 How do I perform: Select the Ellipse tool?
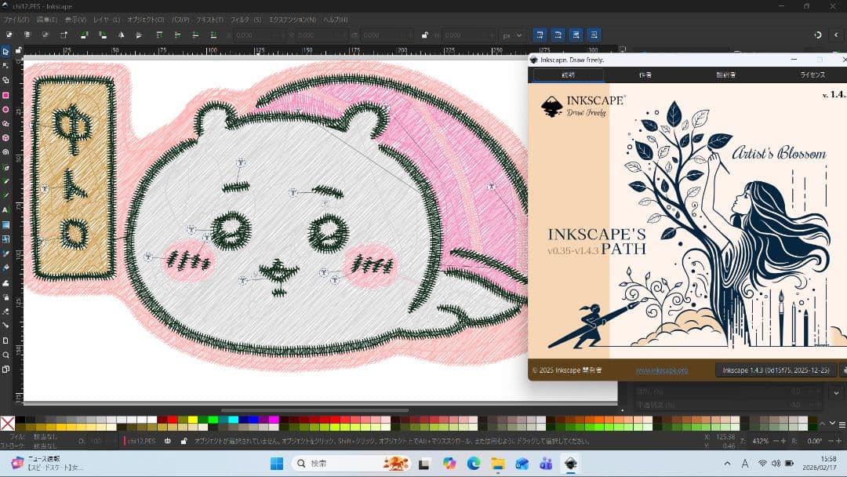tap(6, 110)
